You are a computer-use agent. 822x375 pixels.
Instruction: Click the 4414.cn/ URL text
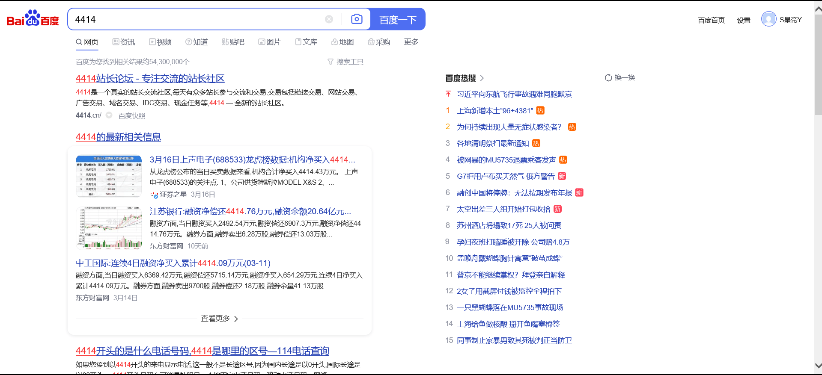click(89, 115)
